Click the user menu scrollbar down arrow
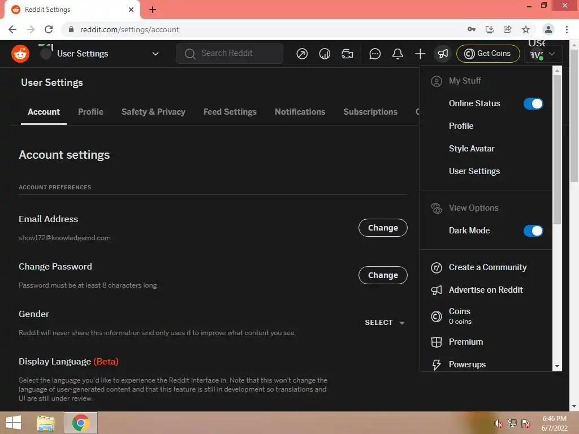Viewport: 579px width, 434px height. click(557, 366)
